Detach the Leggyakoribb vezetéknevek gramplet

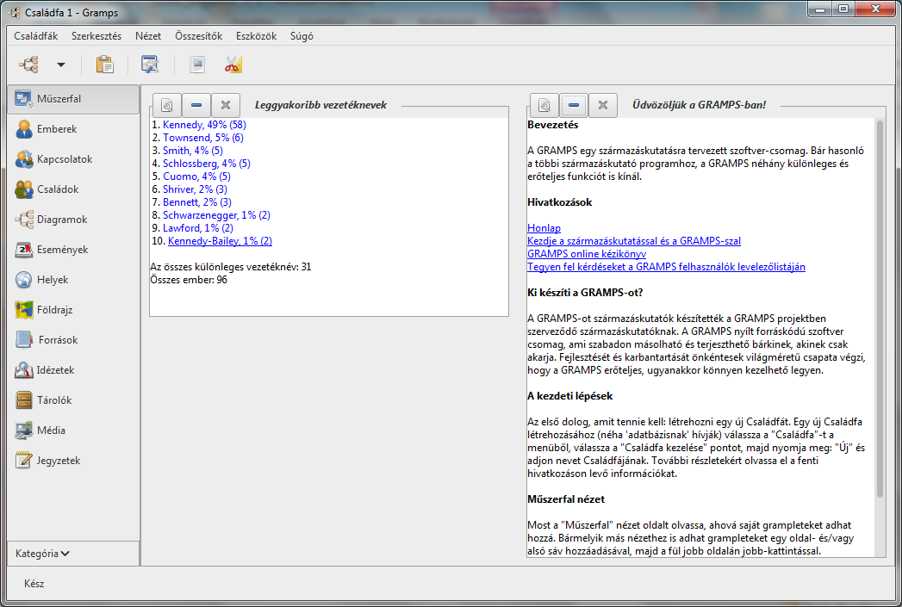tap(167, 105)
